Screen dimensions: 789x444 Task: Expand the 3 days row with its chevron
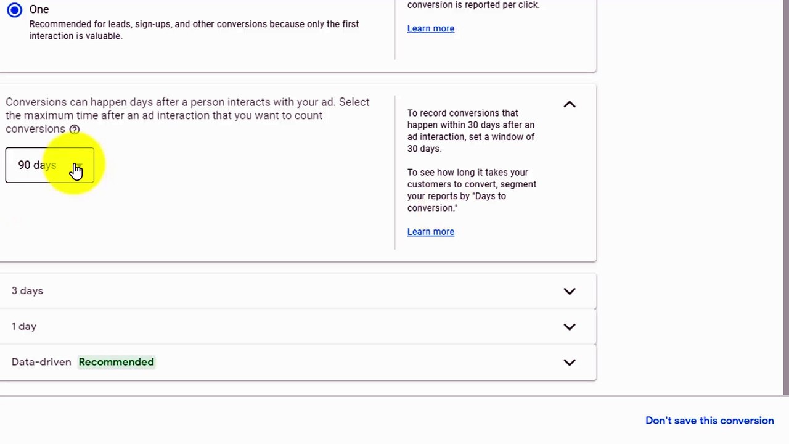(x=570, y=291)
